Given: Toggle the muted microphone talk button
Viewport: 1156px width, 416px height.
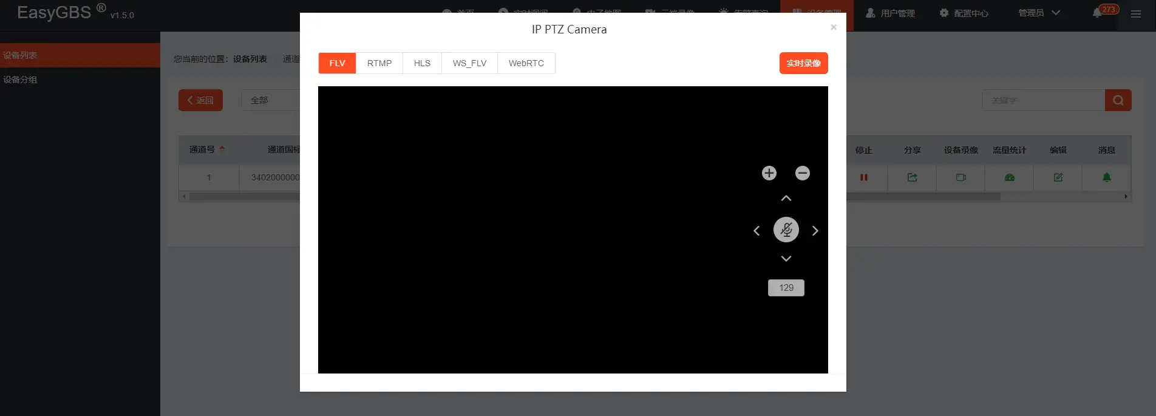Looking at the screenshot, I should click(x=786, y=230).
